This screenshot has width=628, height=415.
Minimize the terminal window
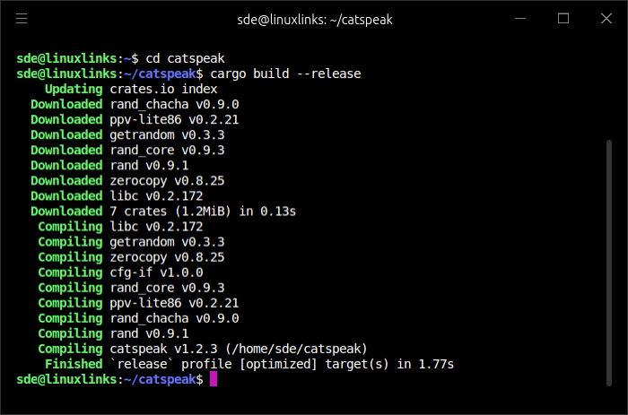pyautogui.click(x=520, y=19)
